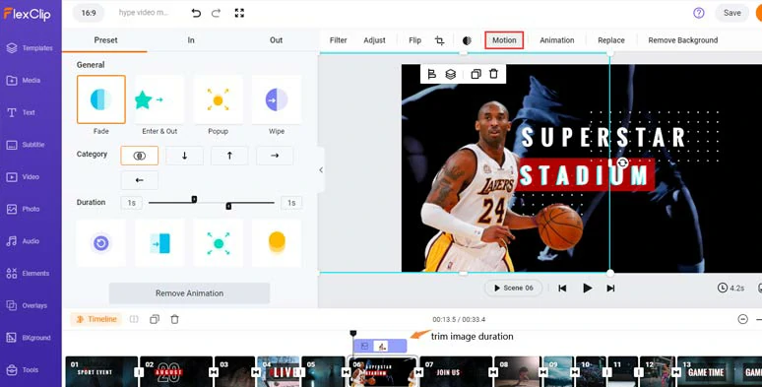Click the opacity circle icon in toolbar

click(x=467, y=40)
